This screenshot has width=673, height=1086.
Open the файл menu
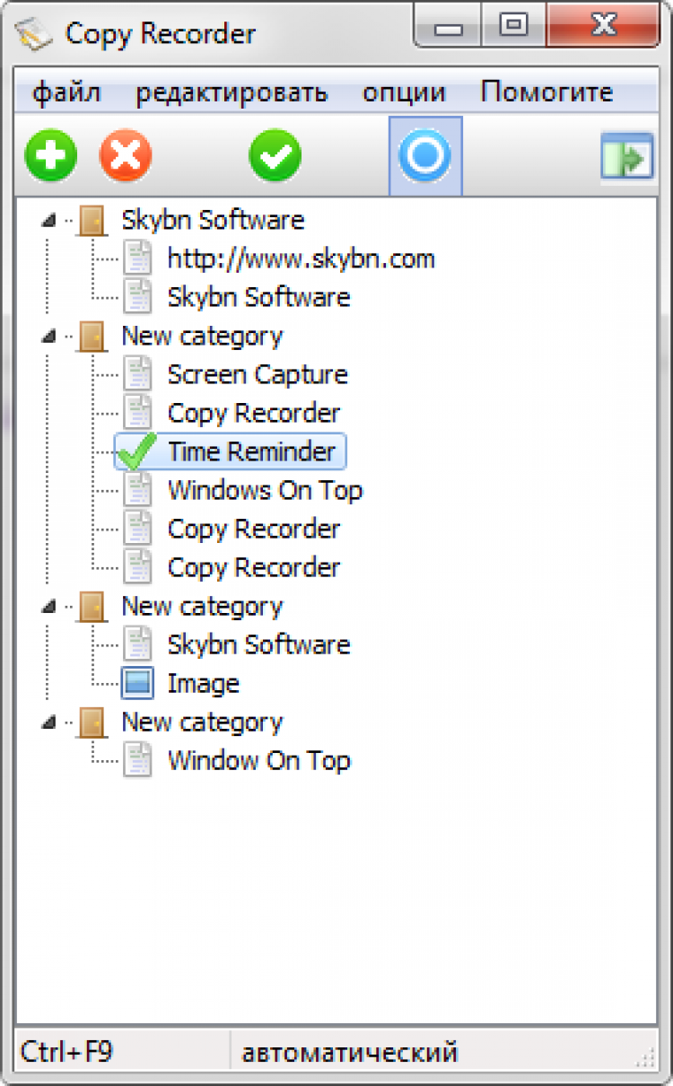point(66,92)
